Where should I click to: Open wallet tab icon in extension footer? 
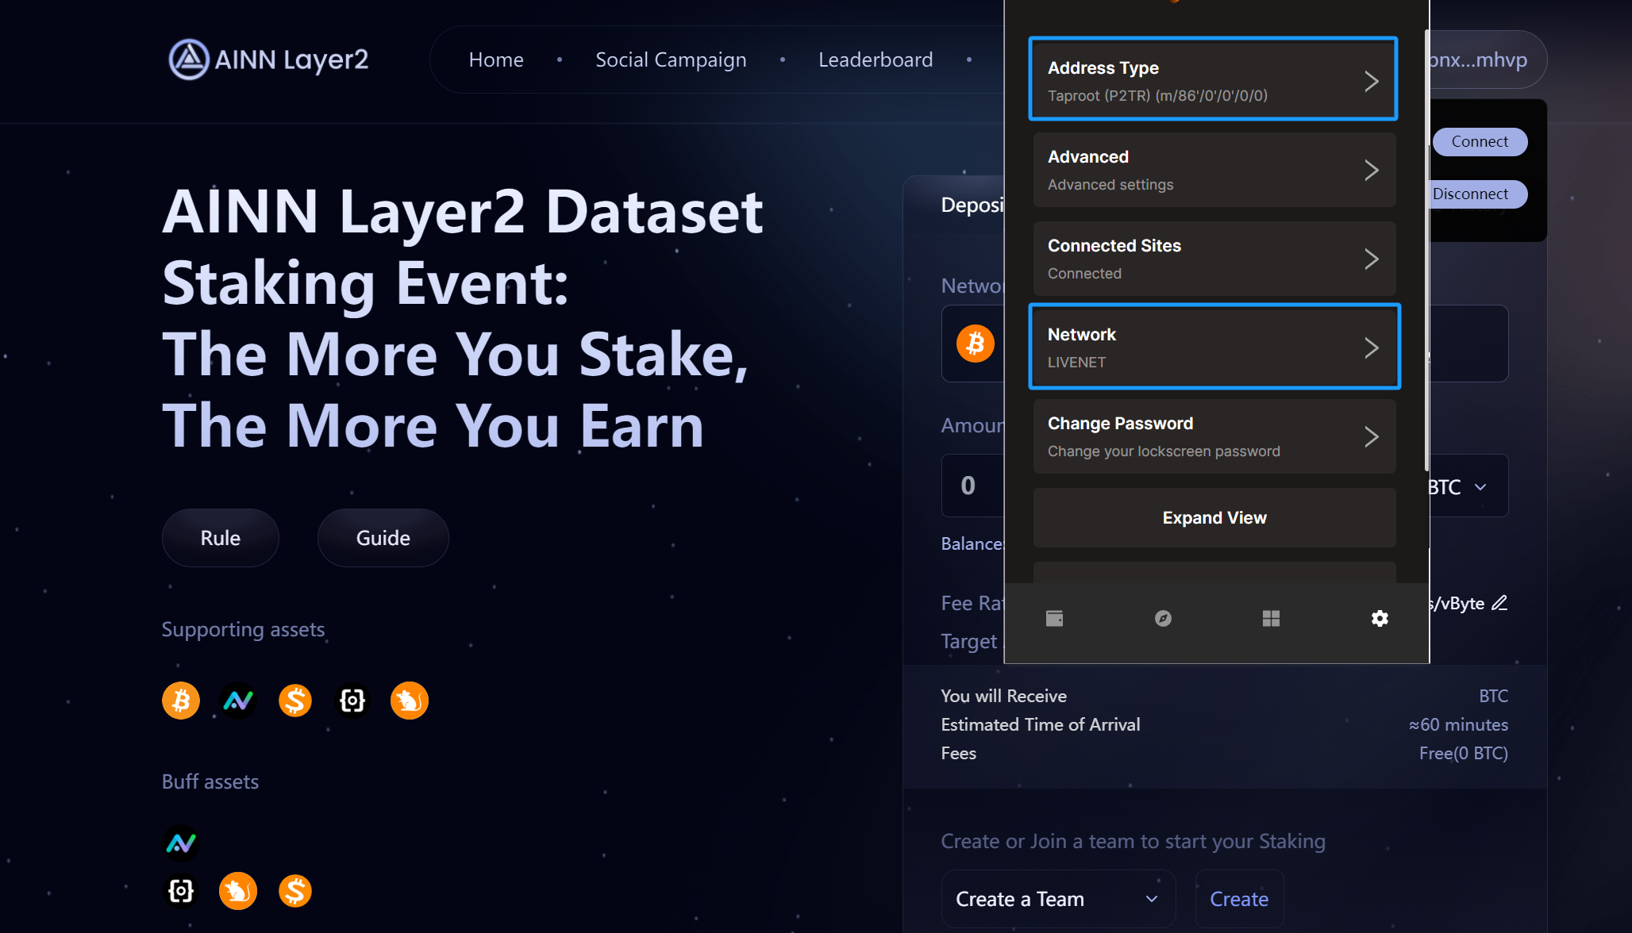coord(1054,618)
